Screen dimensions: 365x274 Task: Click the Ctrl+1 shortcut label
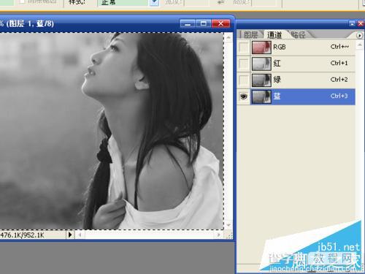pyautogui.click(x=339, y=63)
